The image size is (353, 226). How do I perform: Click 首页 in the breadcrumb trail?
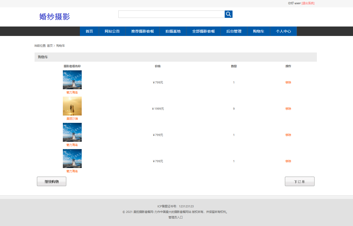pos(49,45)
